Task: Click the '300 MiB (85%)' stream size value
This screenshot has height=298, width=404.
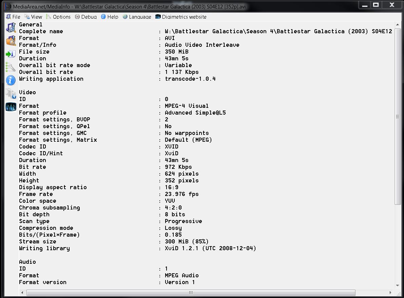Action: 187,241
